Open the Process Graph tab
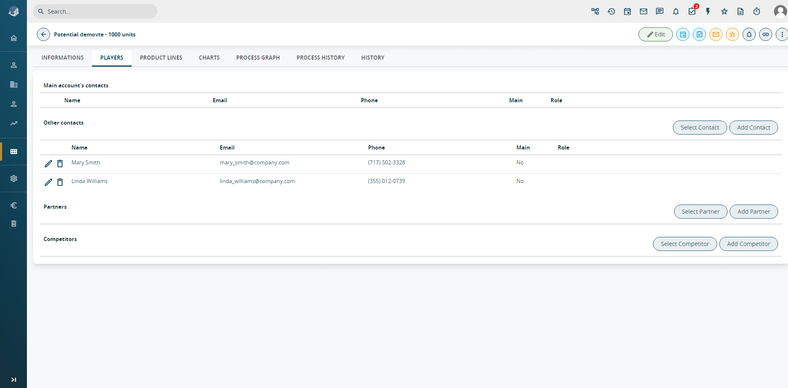This screenshot has height=388, width=788. point(258,58)
